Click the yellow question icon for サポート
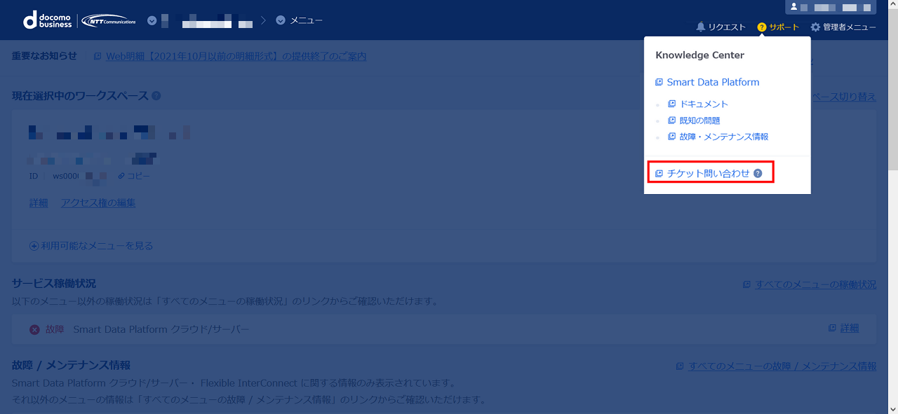Screen dimensions: 898x414 [762, 27]
